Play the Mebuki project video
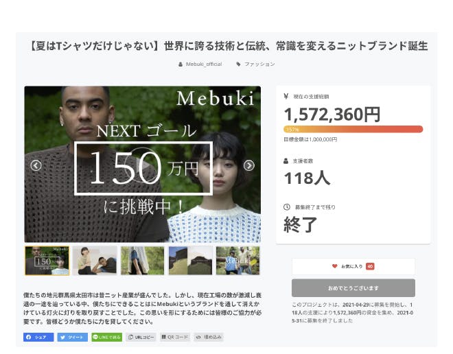Screen dimensions: 453x354 coord(143,165)
